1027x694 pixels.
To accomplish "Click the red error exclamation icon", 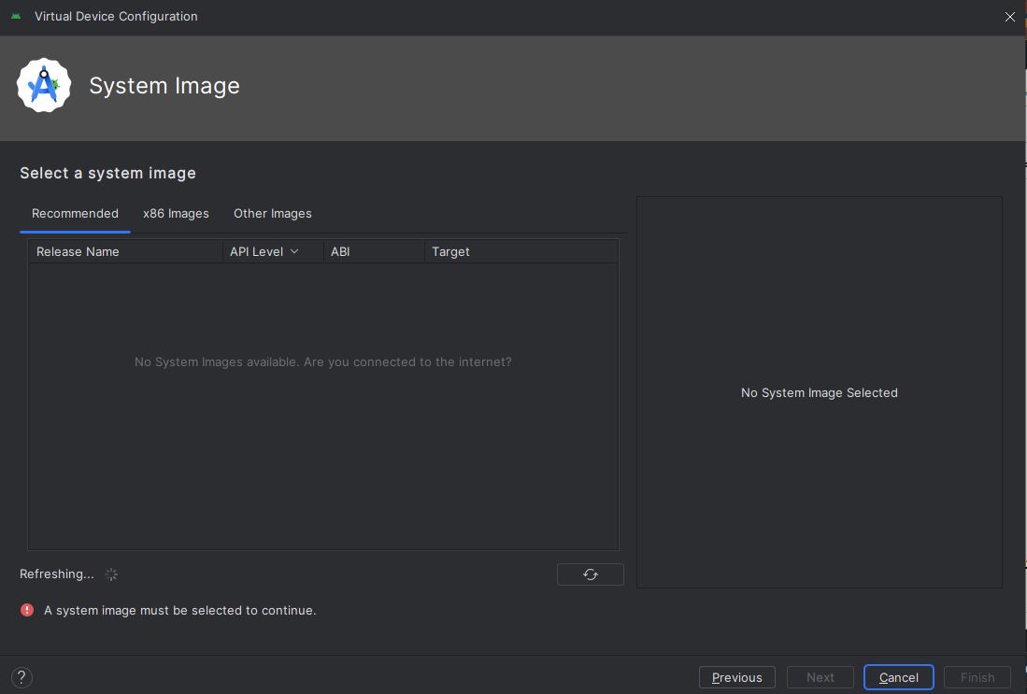I will click(27, 610).
